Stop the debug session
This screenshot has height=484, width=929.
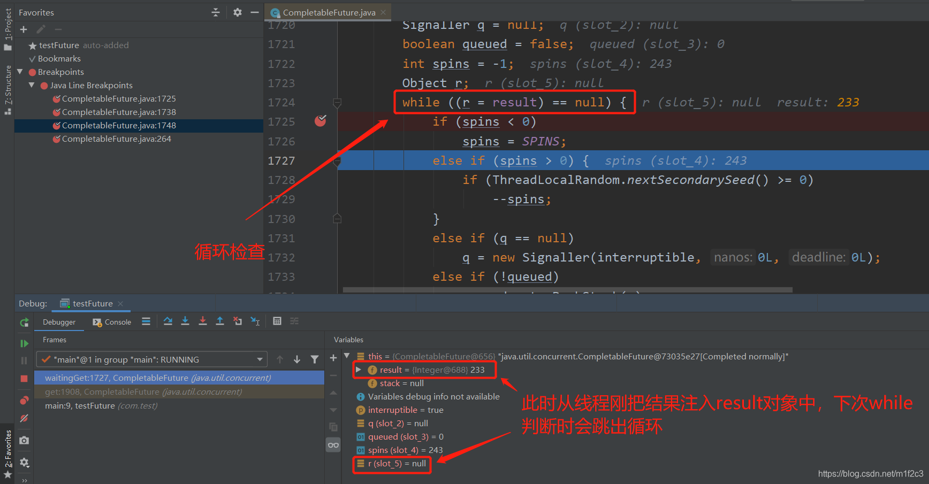[x=24, y=379]
